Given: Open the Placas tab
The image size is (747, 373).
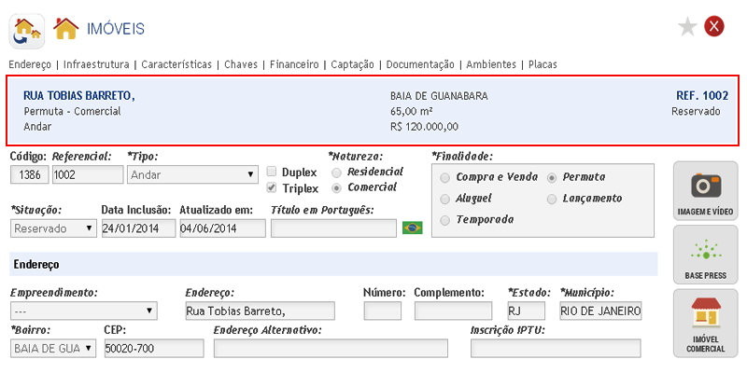Looking at the screenshot, I should coord(543,64).
